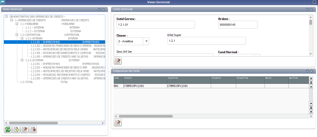
Task: Minimize the Composicao da Conta panel
Action: [x=307, y=71]
